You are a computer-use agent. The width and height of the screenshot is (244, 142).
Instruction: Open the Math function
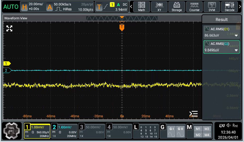141,7
